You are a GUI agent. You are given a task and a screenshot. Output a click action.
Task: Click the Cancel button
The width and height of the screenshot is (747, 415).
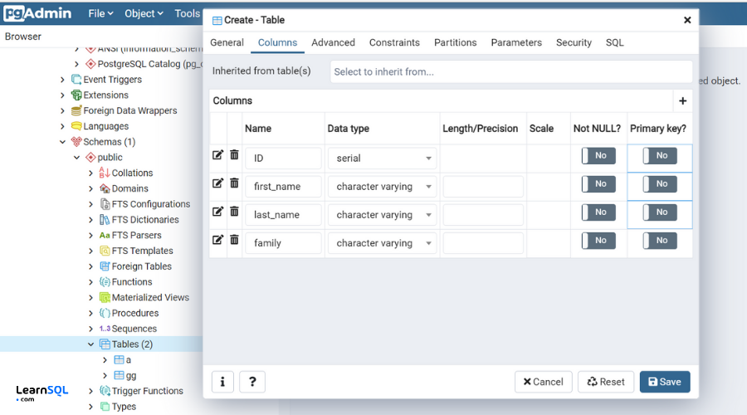(x=543, y=382)
